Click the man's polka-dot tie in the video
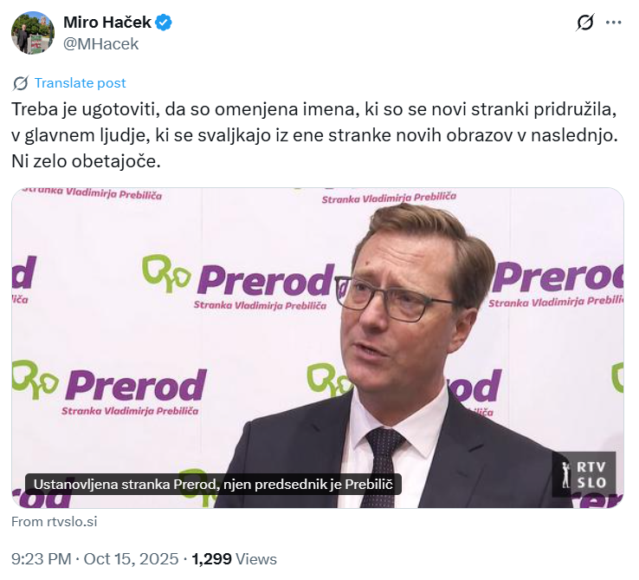Image resolution: width=639 pixels, height=580 pixels. (382, 464)
